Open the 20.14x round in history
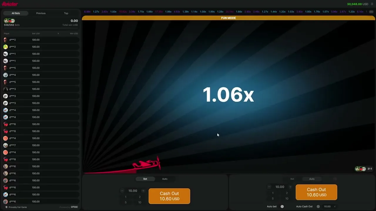The image size is (376, 211). 230,12
